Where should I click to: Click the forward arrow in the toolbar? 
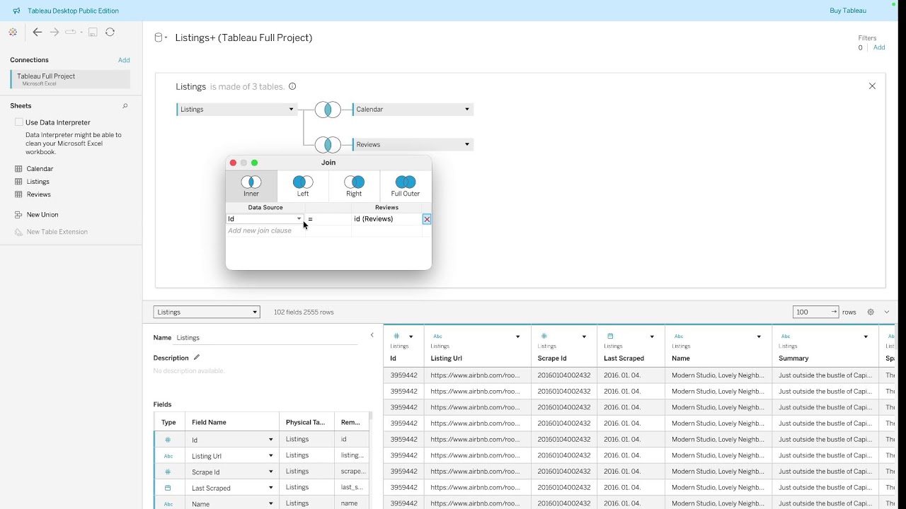pos(55,32)
